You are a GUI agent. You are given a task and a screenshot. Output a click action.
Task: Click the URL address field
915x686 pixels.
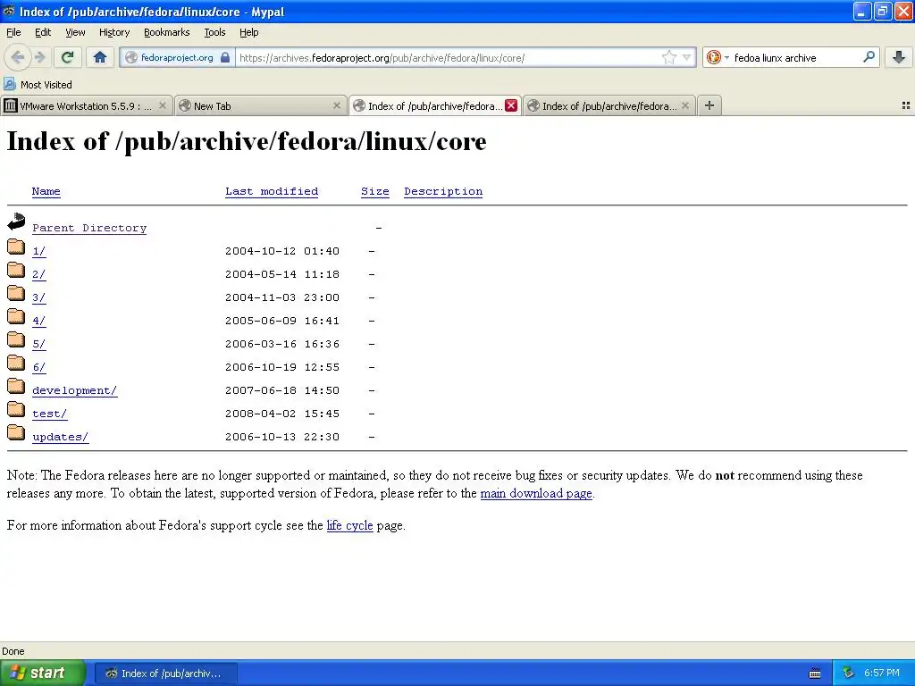(449, 58)
